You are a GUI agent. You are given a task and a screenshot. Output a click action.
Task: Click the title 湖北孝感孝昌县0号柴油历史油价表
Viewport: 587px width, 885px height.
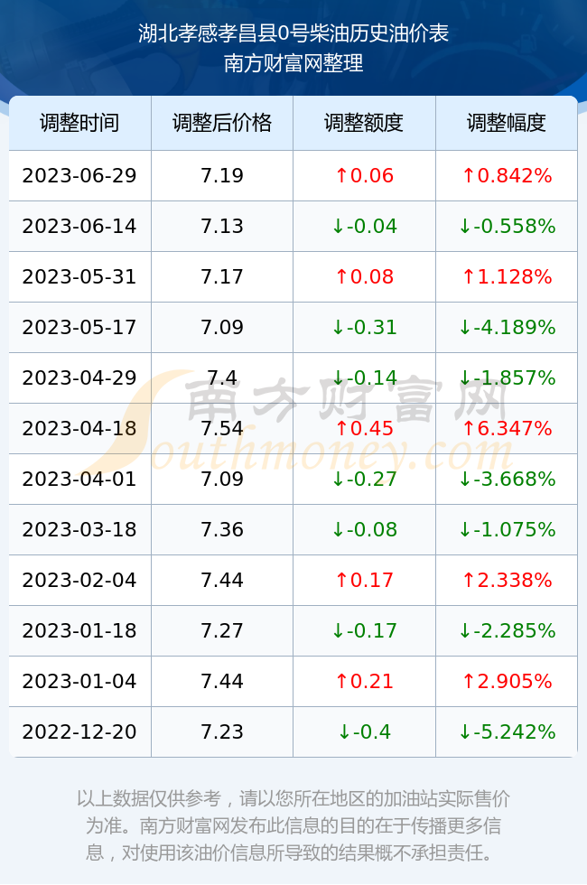[293, 33]
